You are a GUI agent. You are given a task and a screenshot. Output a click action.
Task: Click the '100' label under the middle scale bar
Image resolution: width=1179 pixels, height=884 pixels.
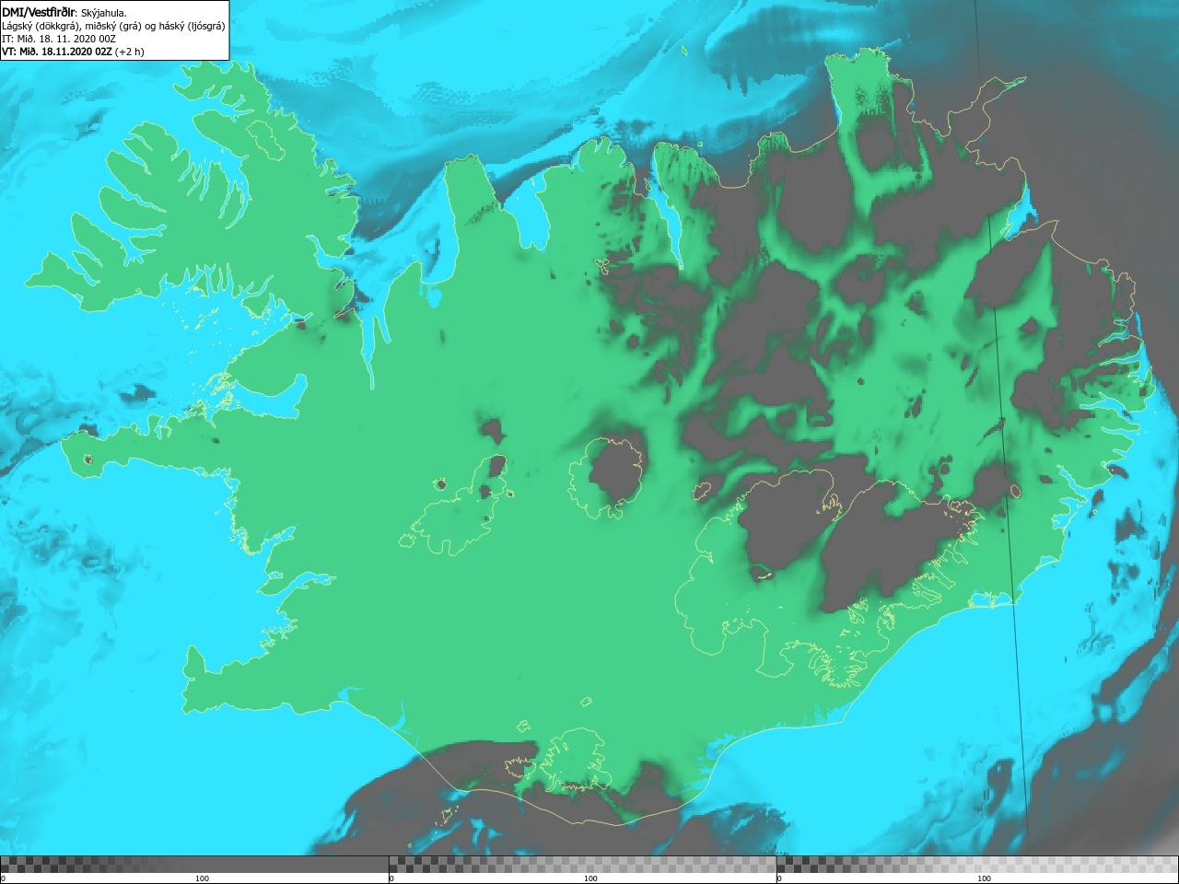(590, 878)
